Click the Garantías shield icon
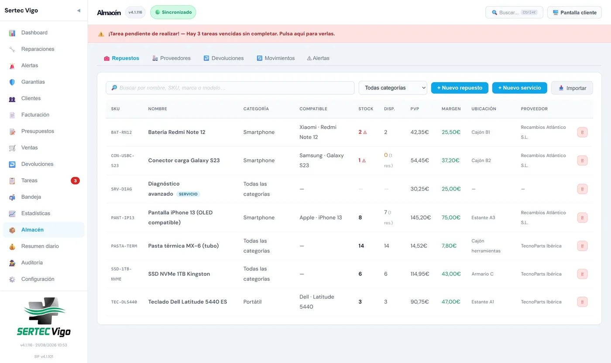Screen dimensions: 611x363 click(x=12, y=82)
